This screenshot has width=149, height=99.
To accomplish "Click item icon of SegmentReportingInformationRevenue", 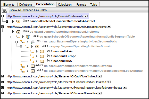I will (x=32, y=66).
